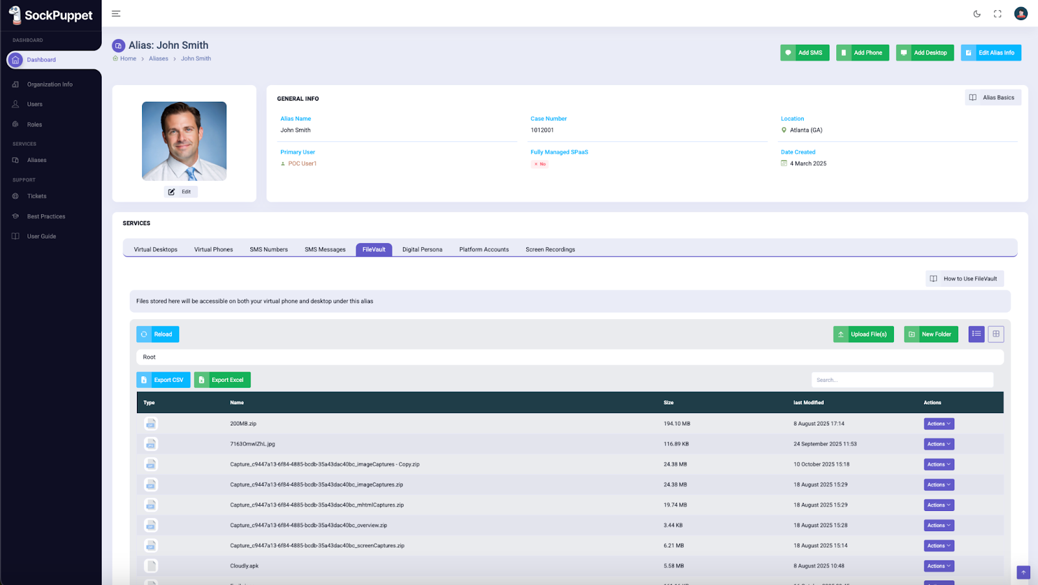The height and width of the screenshot is (585, 1038).
Task: Click the file type icon for 200MB.zip
Action: click(151, 424)
